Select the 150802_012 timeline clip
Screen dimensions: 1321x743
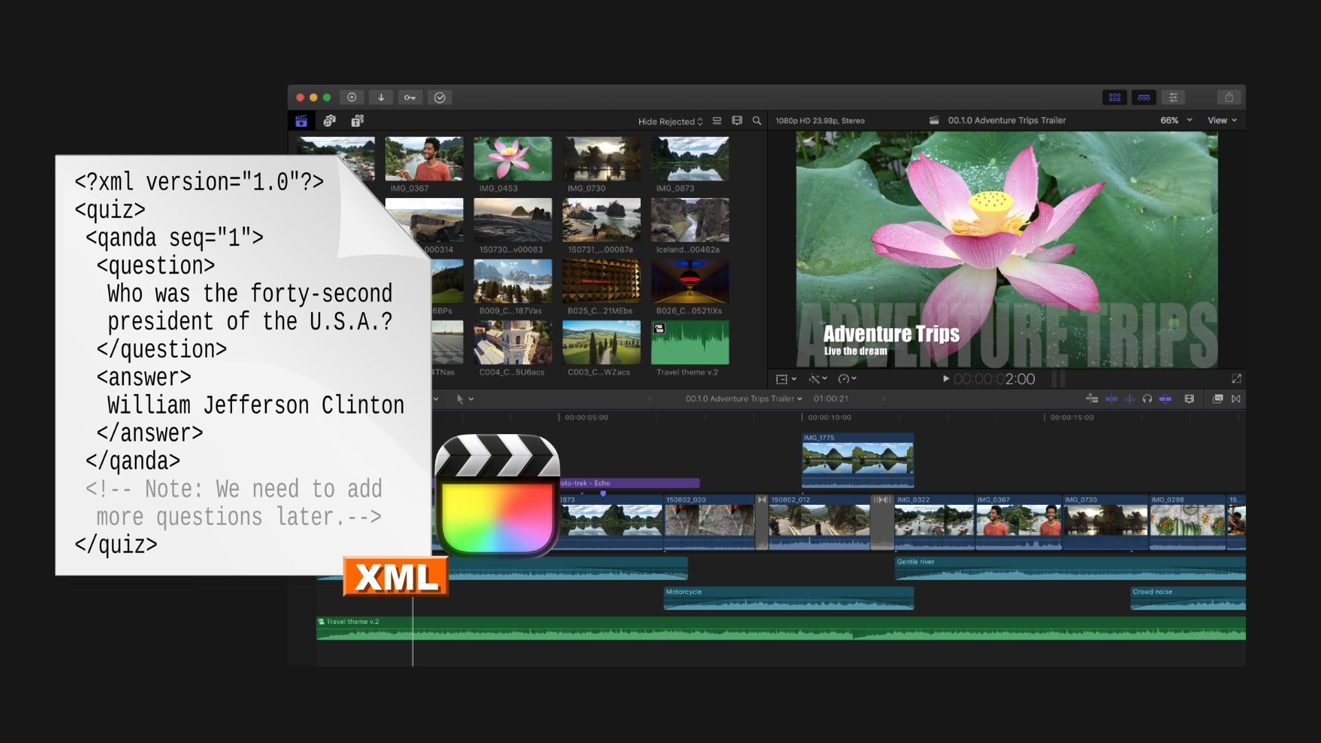coord(819,522)
